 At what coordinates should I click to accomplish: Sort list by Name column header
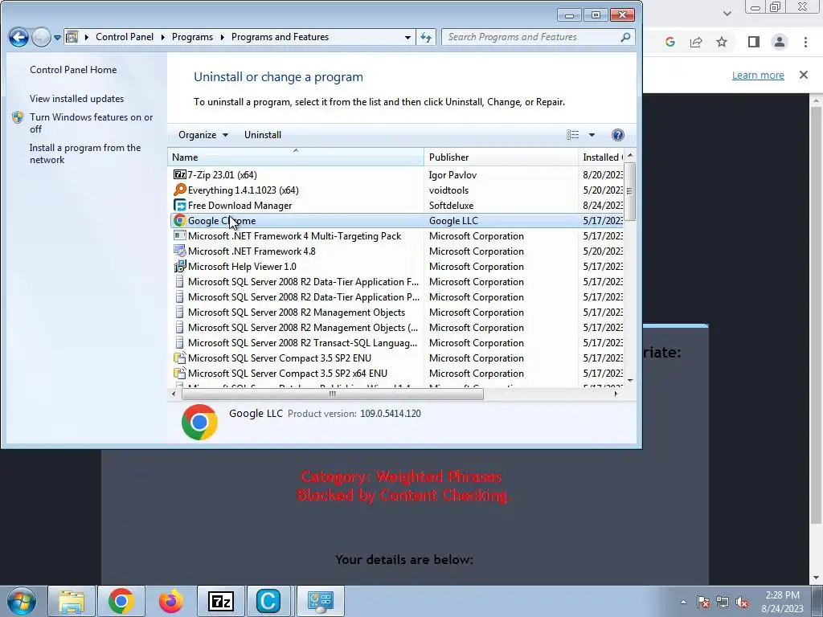(x=296, y=157)
